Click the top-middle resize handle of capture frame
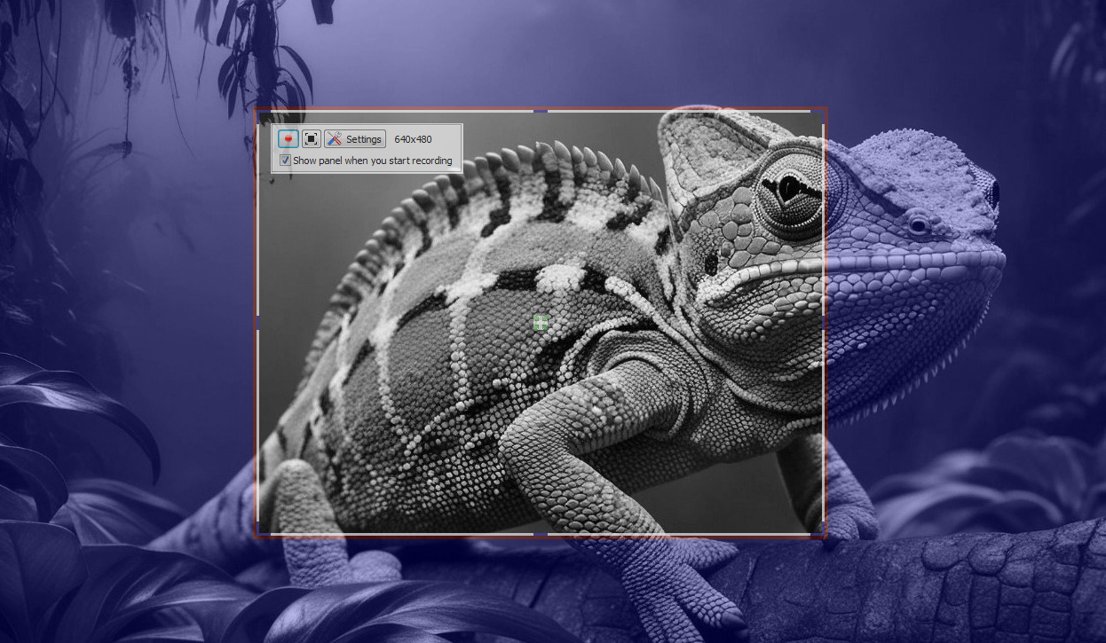The width and height of the screenshot is (1106, 643). [541, 111]
